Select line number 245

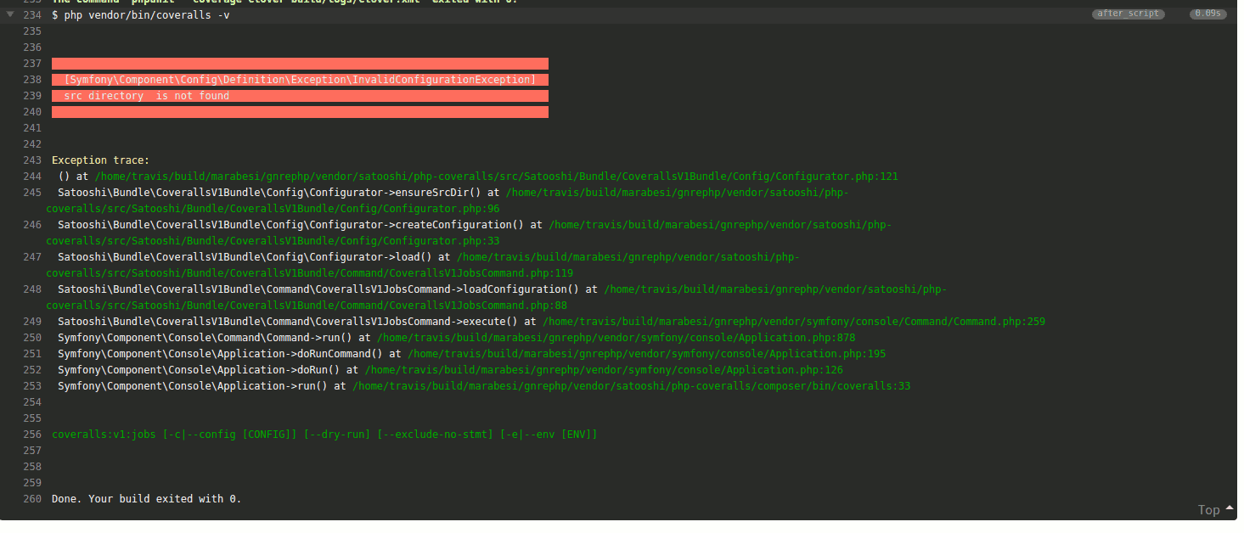point(33,193)
